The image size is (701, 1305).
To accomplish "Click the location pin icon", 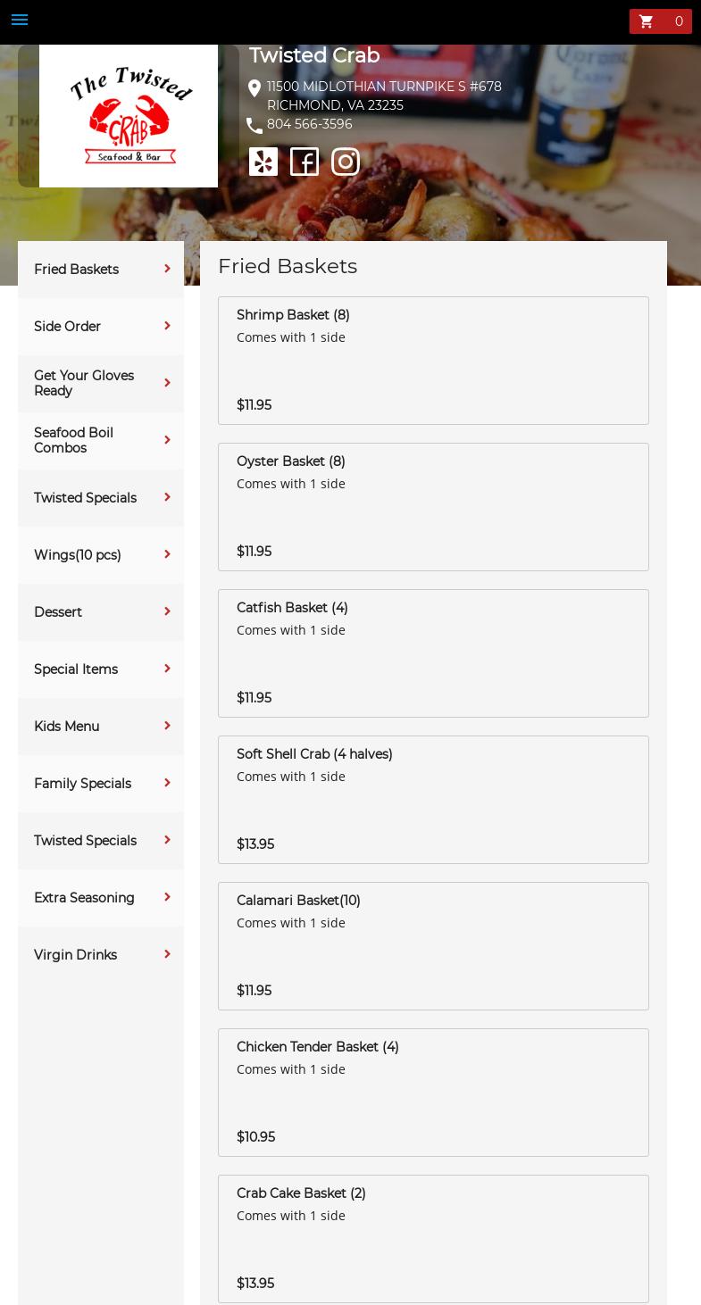I will tap(255, 87).
